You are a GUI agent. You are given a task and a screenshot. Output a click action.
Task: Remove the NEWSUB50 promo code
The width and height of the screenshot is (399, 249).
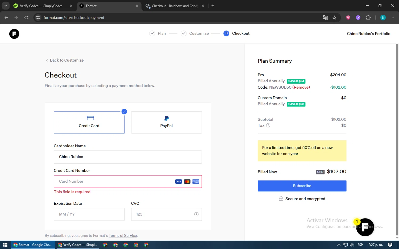click(x=301, y=87)
